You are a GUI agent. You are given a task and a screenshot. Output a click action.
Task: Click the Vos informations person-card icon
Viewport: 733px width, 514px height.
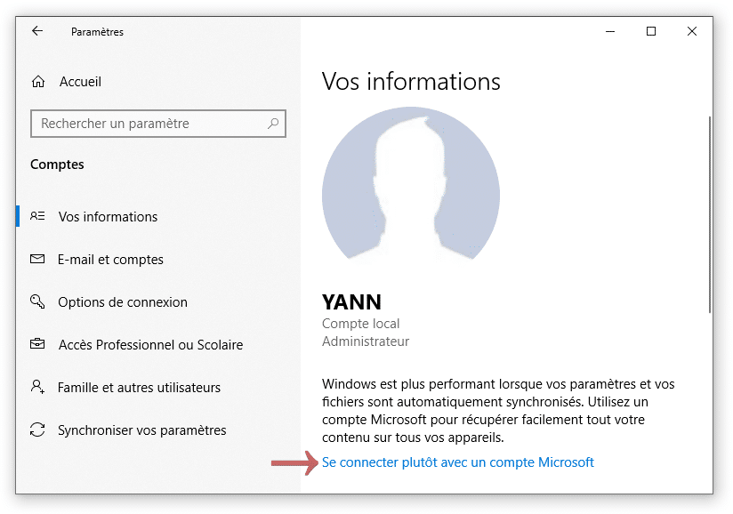tap(37, 216)
